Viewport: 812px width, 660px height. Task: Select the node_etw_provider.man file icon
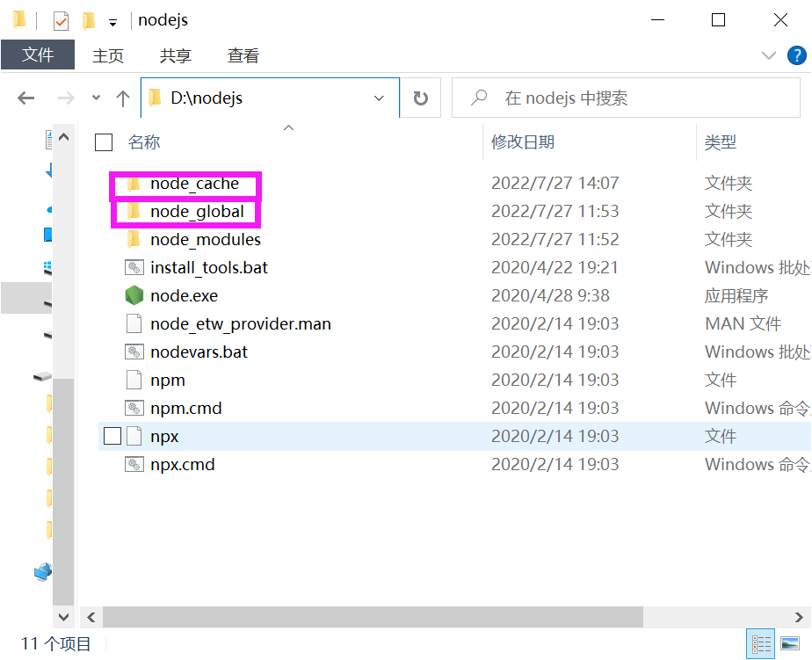(134, 323)
